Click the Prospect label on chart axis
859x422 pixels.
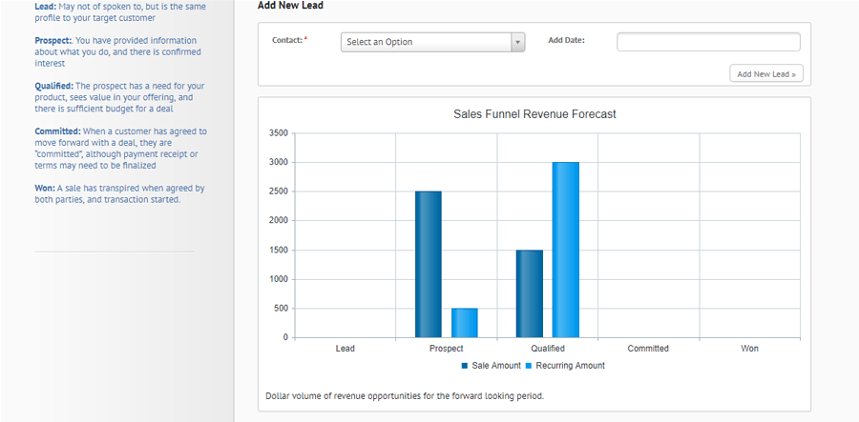[x=447, y=349]
